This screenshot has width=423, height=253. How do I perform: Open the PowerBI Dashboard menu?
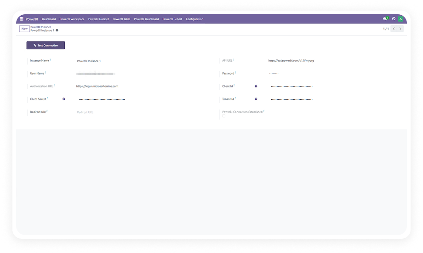(x=146, y=19)
